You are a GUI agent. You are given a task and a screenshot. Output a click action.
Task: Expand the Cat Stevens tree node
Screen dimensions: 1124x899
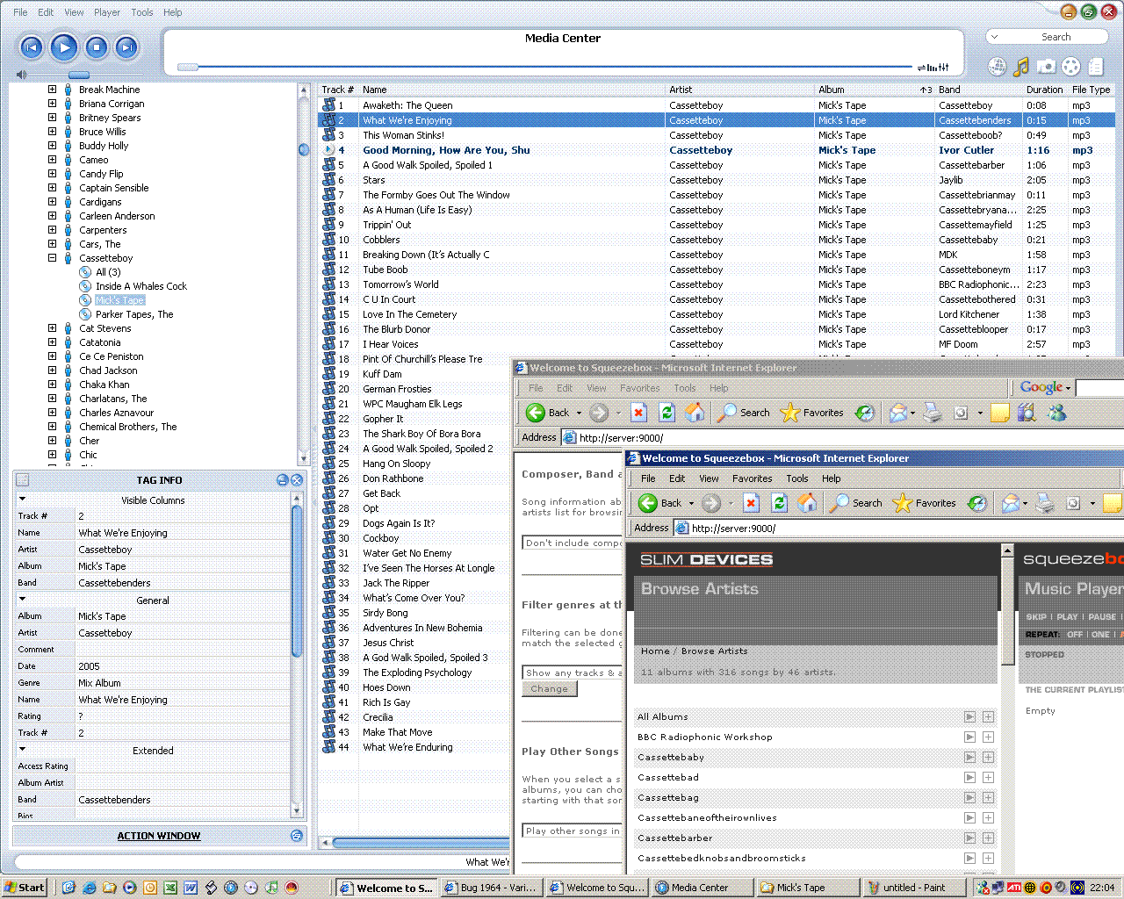point(52,328)
